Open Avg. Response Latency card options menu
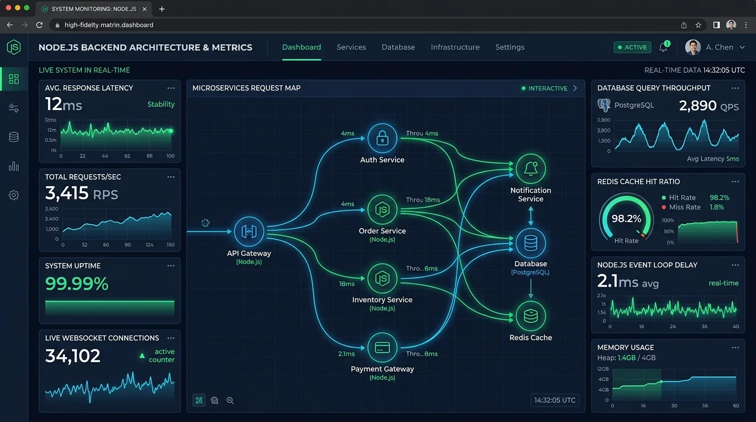This screenshot has width=756, height=422. [x=171, y=88]
